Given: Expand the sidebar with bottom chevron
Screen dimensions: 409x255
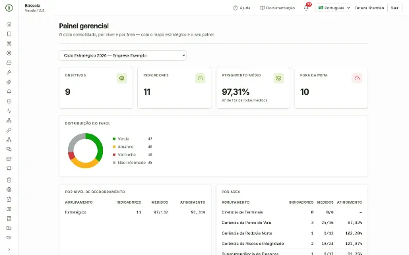Looking at the screenshot, I should pyautogui.click(x=9, y=250).
